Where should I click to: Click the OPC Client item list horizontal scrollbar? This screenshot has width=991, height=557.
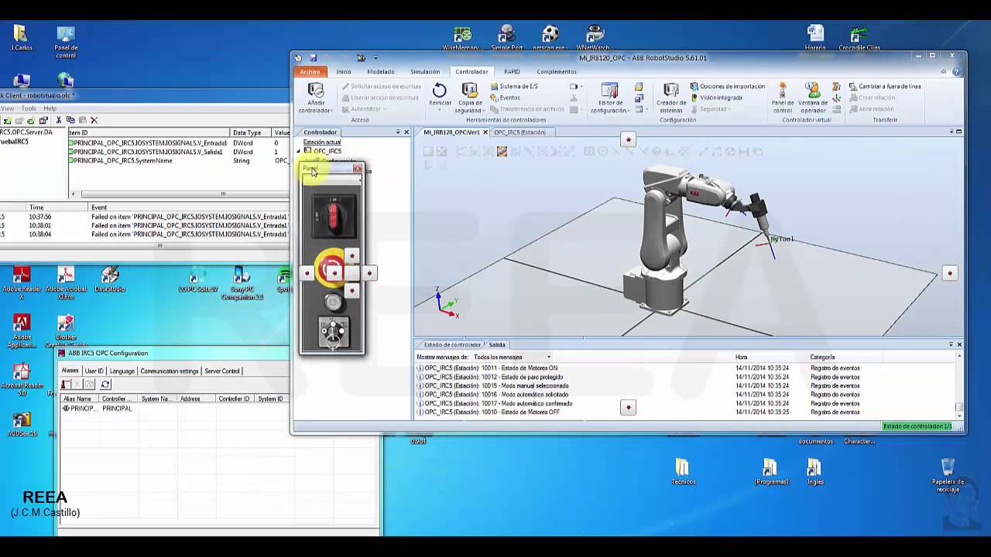(x=179, y=194)
